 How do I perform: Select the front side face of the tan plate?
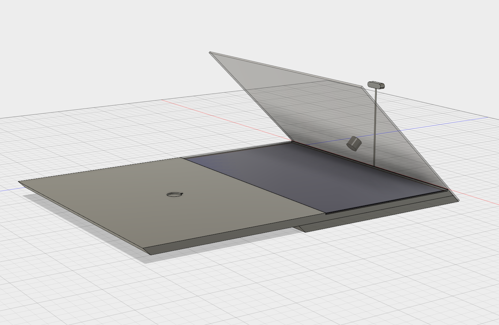tap(234, 235)
